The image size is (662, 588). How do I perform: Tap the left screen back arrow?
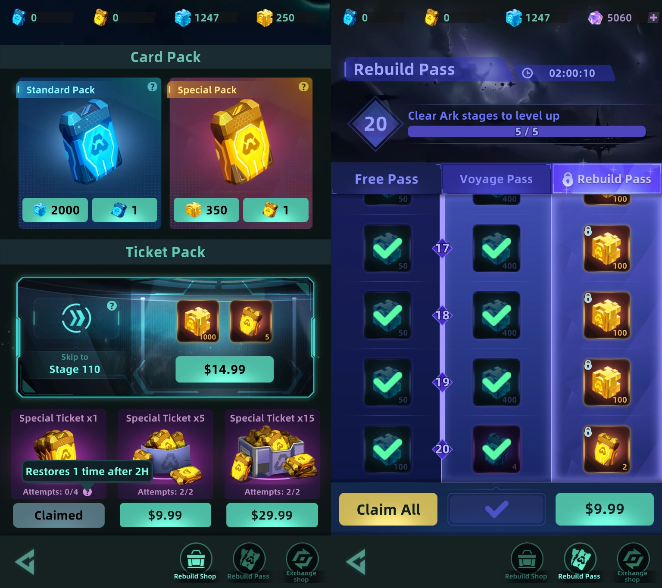25,561
